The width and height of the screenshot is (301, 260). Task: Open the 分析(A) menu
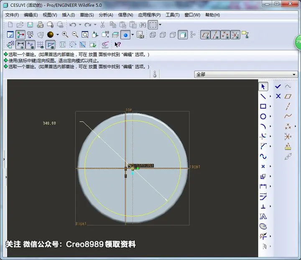[x=106, y=15]
